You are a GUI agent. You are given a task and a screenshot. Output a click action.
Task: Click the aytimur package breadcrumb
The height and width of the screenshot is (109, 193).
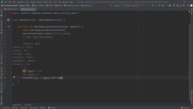[x=59, y=5]
